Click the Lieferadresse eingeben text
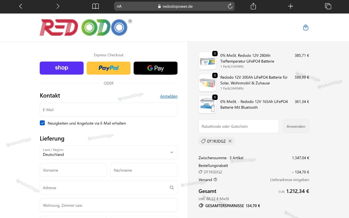Image resolution: width=349 pixels, height=218 pixels. [290, 180]
